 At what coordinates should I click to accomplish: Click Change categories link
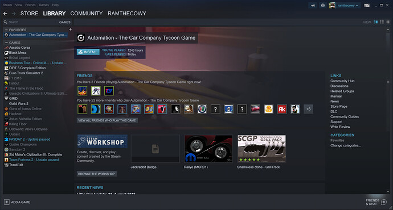(x=346, y=145)
